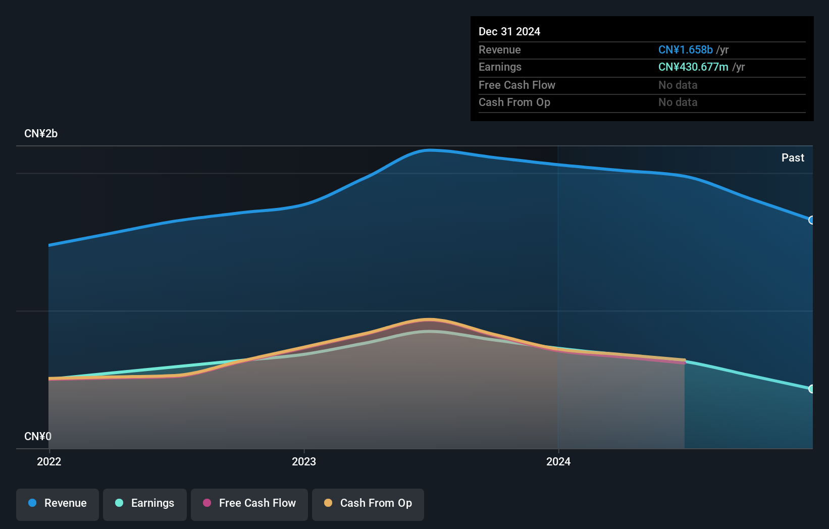
Task: Click the revenue line peak in 2023
Action: coord(429,150)
